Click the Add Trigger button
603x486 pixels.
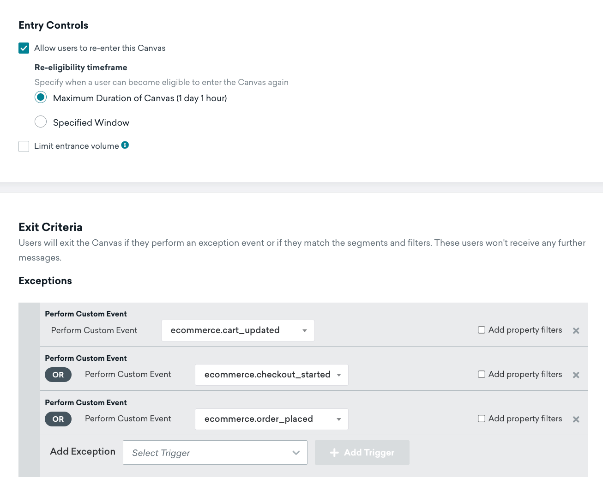point(362,453)
